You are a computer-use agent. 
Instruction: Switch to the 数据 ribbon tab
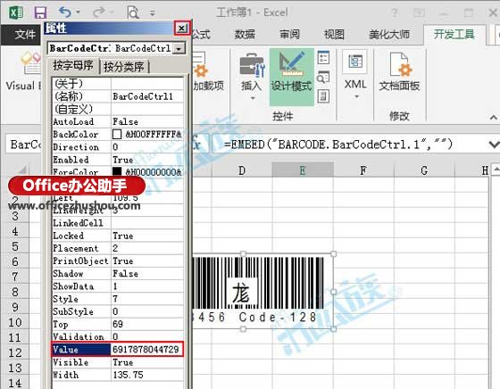coord(245,34)
